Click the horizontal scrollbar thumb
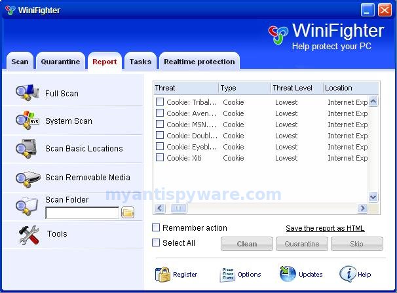This screenshot has height=293, width=397. point(178,208)
